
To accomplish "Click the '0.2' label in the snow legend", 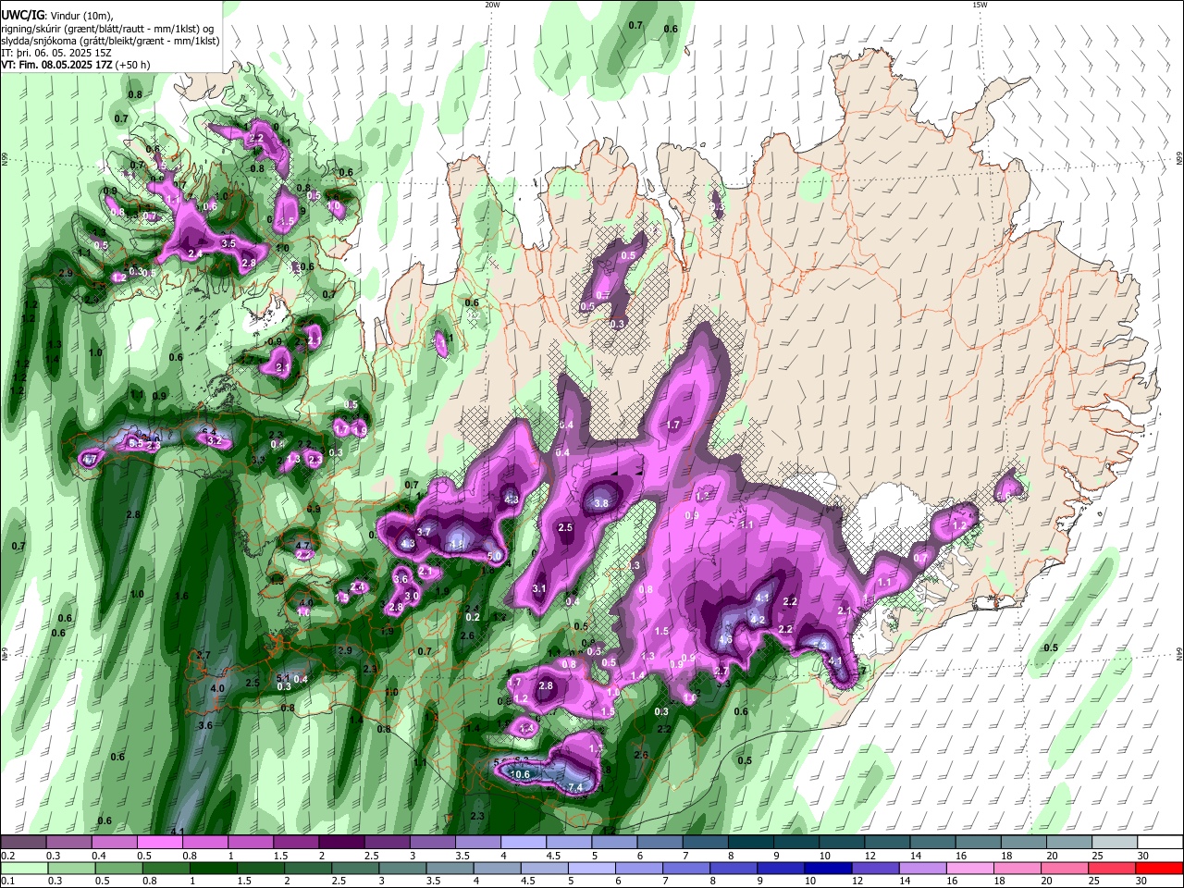I will tap(7, 856).
